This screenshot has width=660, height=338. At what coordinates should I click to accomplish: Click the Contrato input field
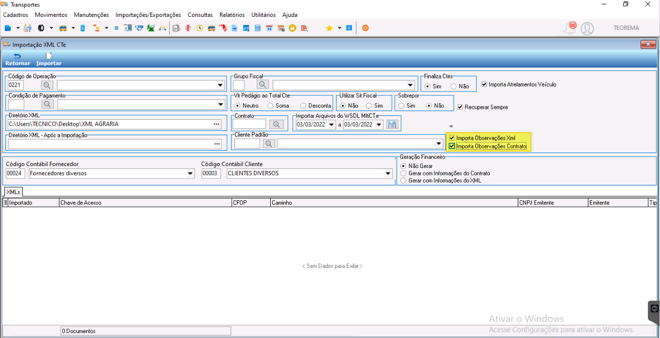(249, 124)
